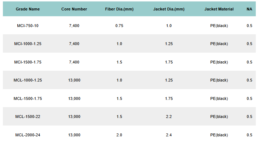This screenshot has width=267, height=145.
Task: Click core number 7,400 in MCI-750-10 row
Action: (x=74, y=26)
